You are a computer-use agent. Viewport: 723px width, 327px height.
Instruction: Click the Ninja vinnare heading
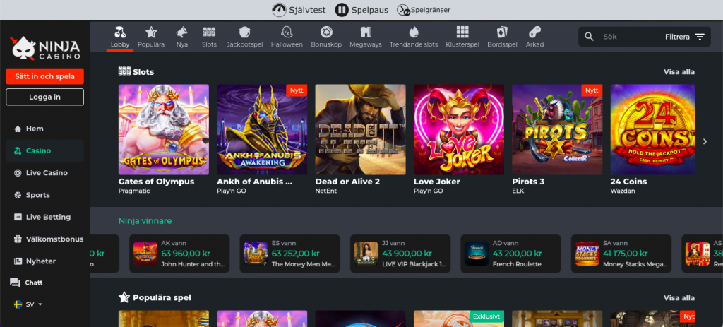[x=145, y=221]
